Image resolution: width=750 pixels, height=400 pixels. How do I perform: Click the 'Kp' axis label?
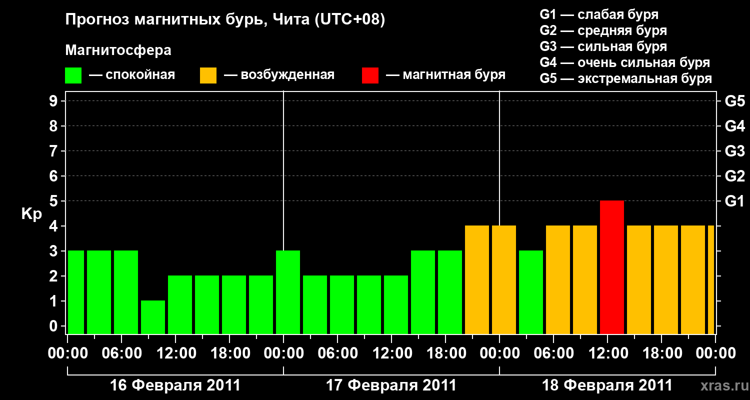pos(31,214)
